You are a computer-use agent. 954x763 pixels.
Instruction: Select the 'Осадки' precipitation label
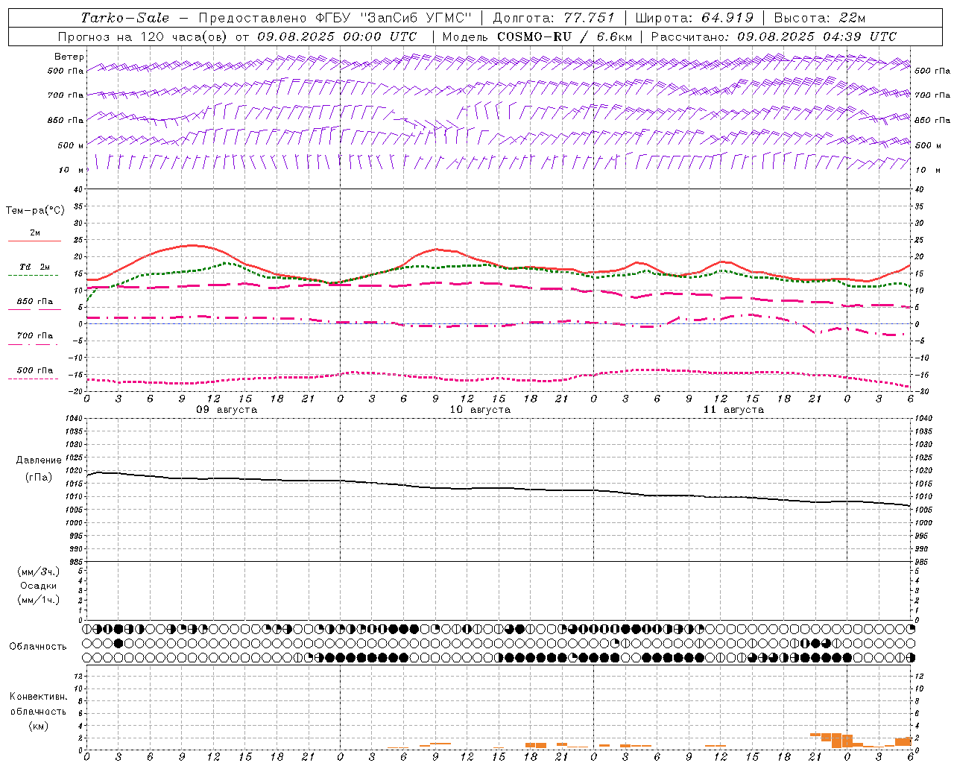tap(39, 586)
